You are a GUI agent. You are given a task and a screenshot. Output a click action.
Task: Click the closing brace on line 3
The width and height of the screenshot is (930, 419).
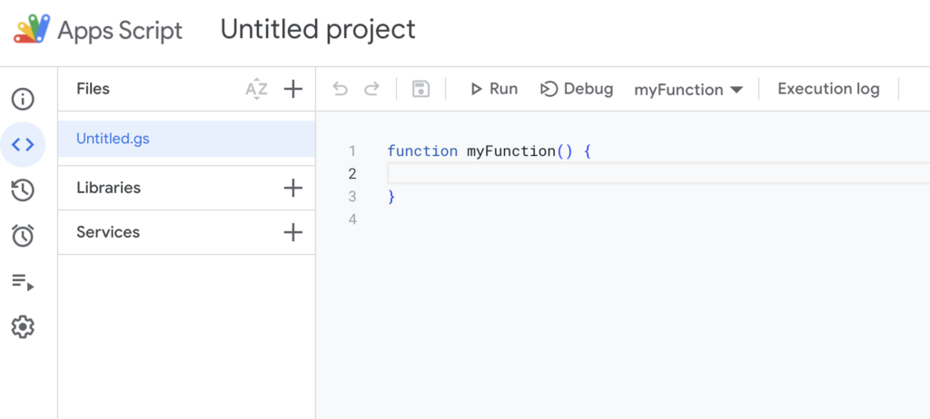pyautogui.click(x=391, y=197)
